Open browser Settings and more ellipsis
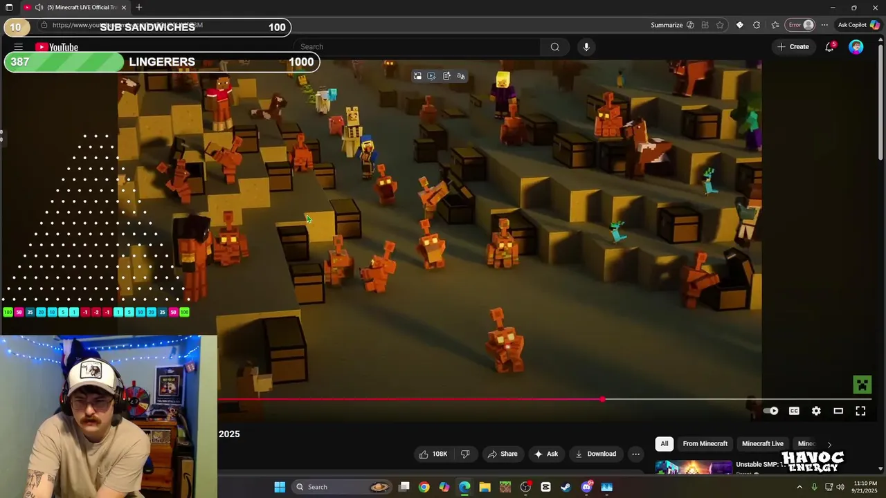The image size is (886, 498). point(824,25)
